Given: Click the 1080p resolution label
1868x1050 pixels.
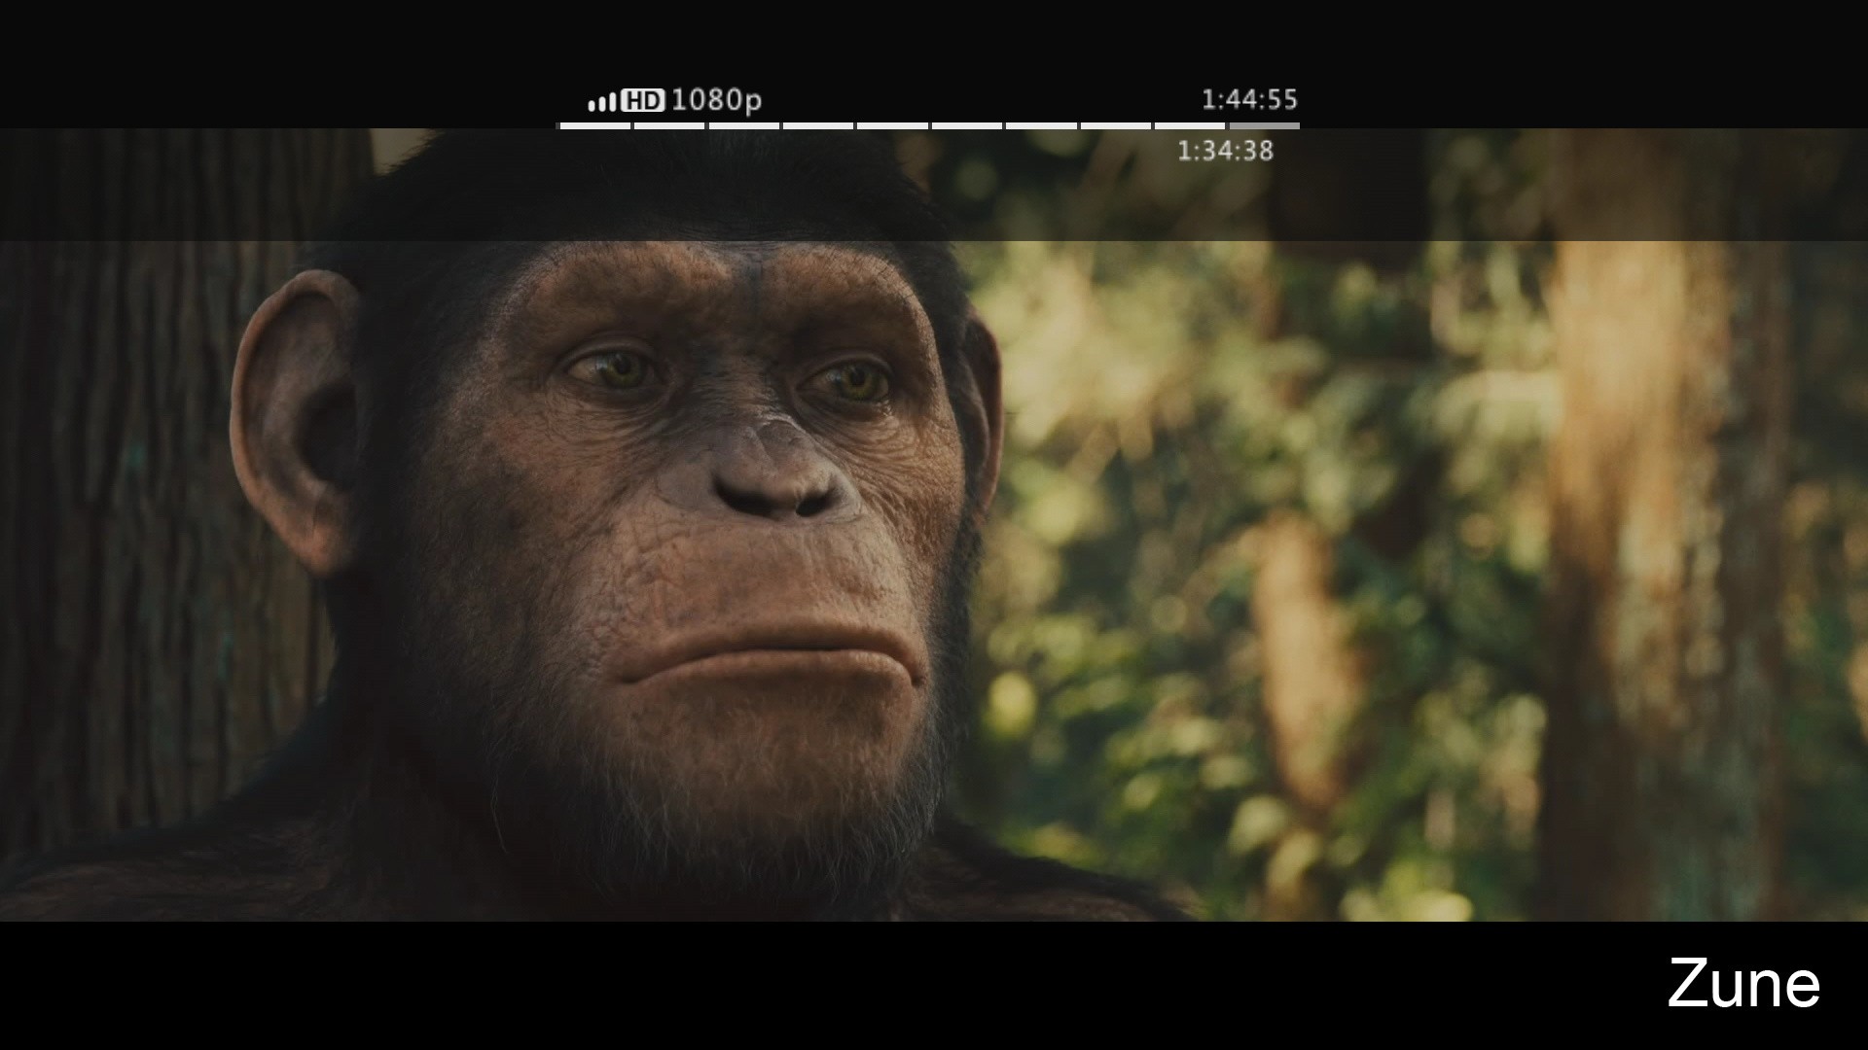Looking at the screenshot, I should [x=716, y=100].
